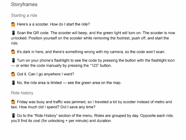
Task: Click the person emoji before "Here's a scooter"
Action: [13, 24]
